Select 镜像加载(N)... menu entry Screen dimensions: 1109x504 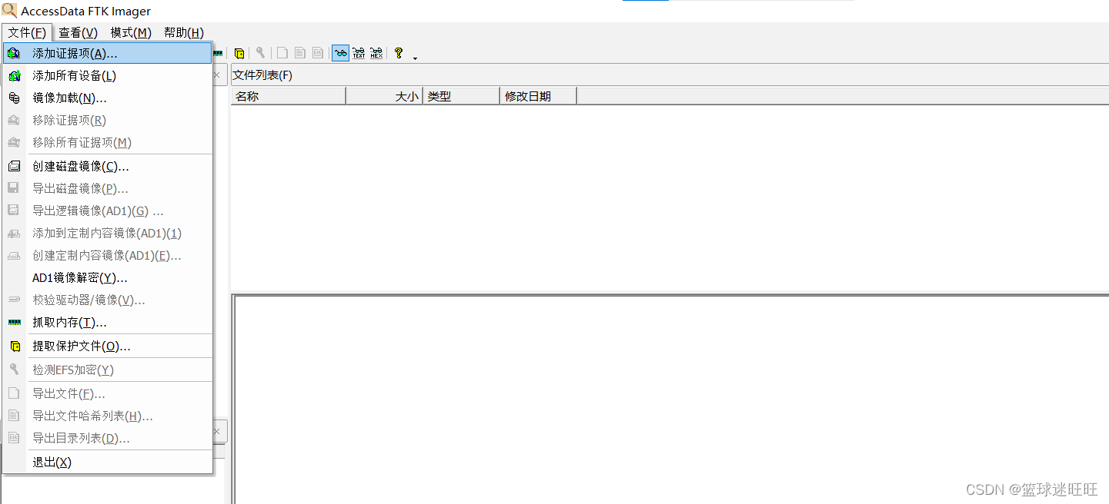click(x=107, y=98)
